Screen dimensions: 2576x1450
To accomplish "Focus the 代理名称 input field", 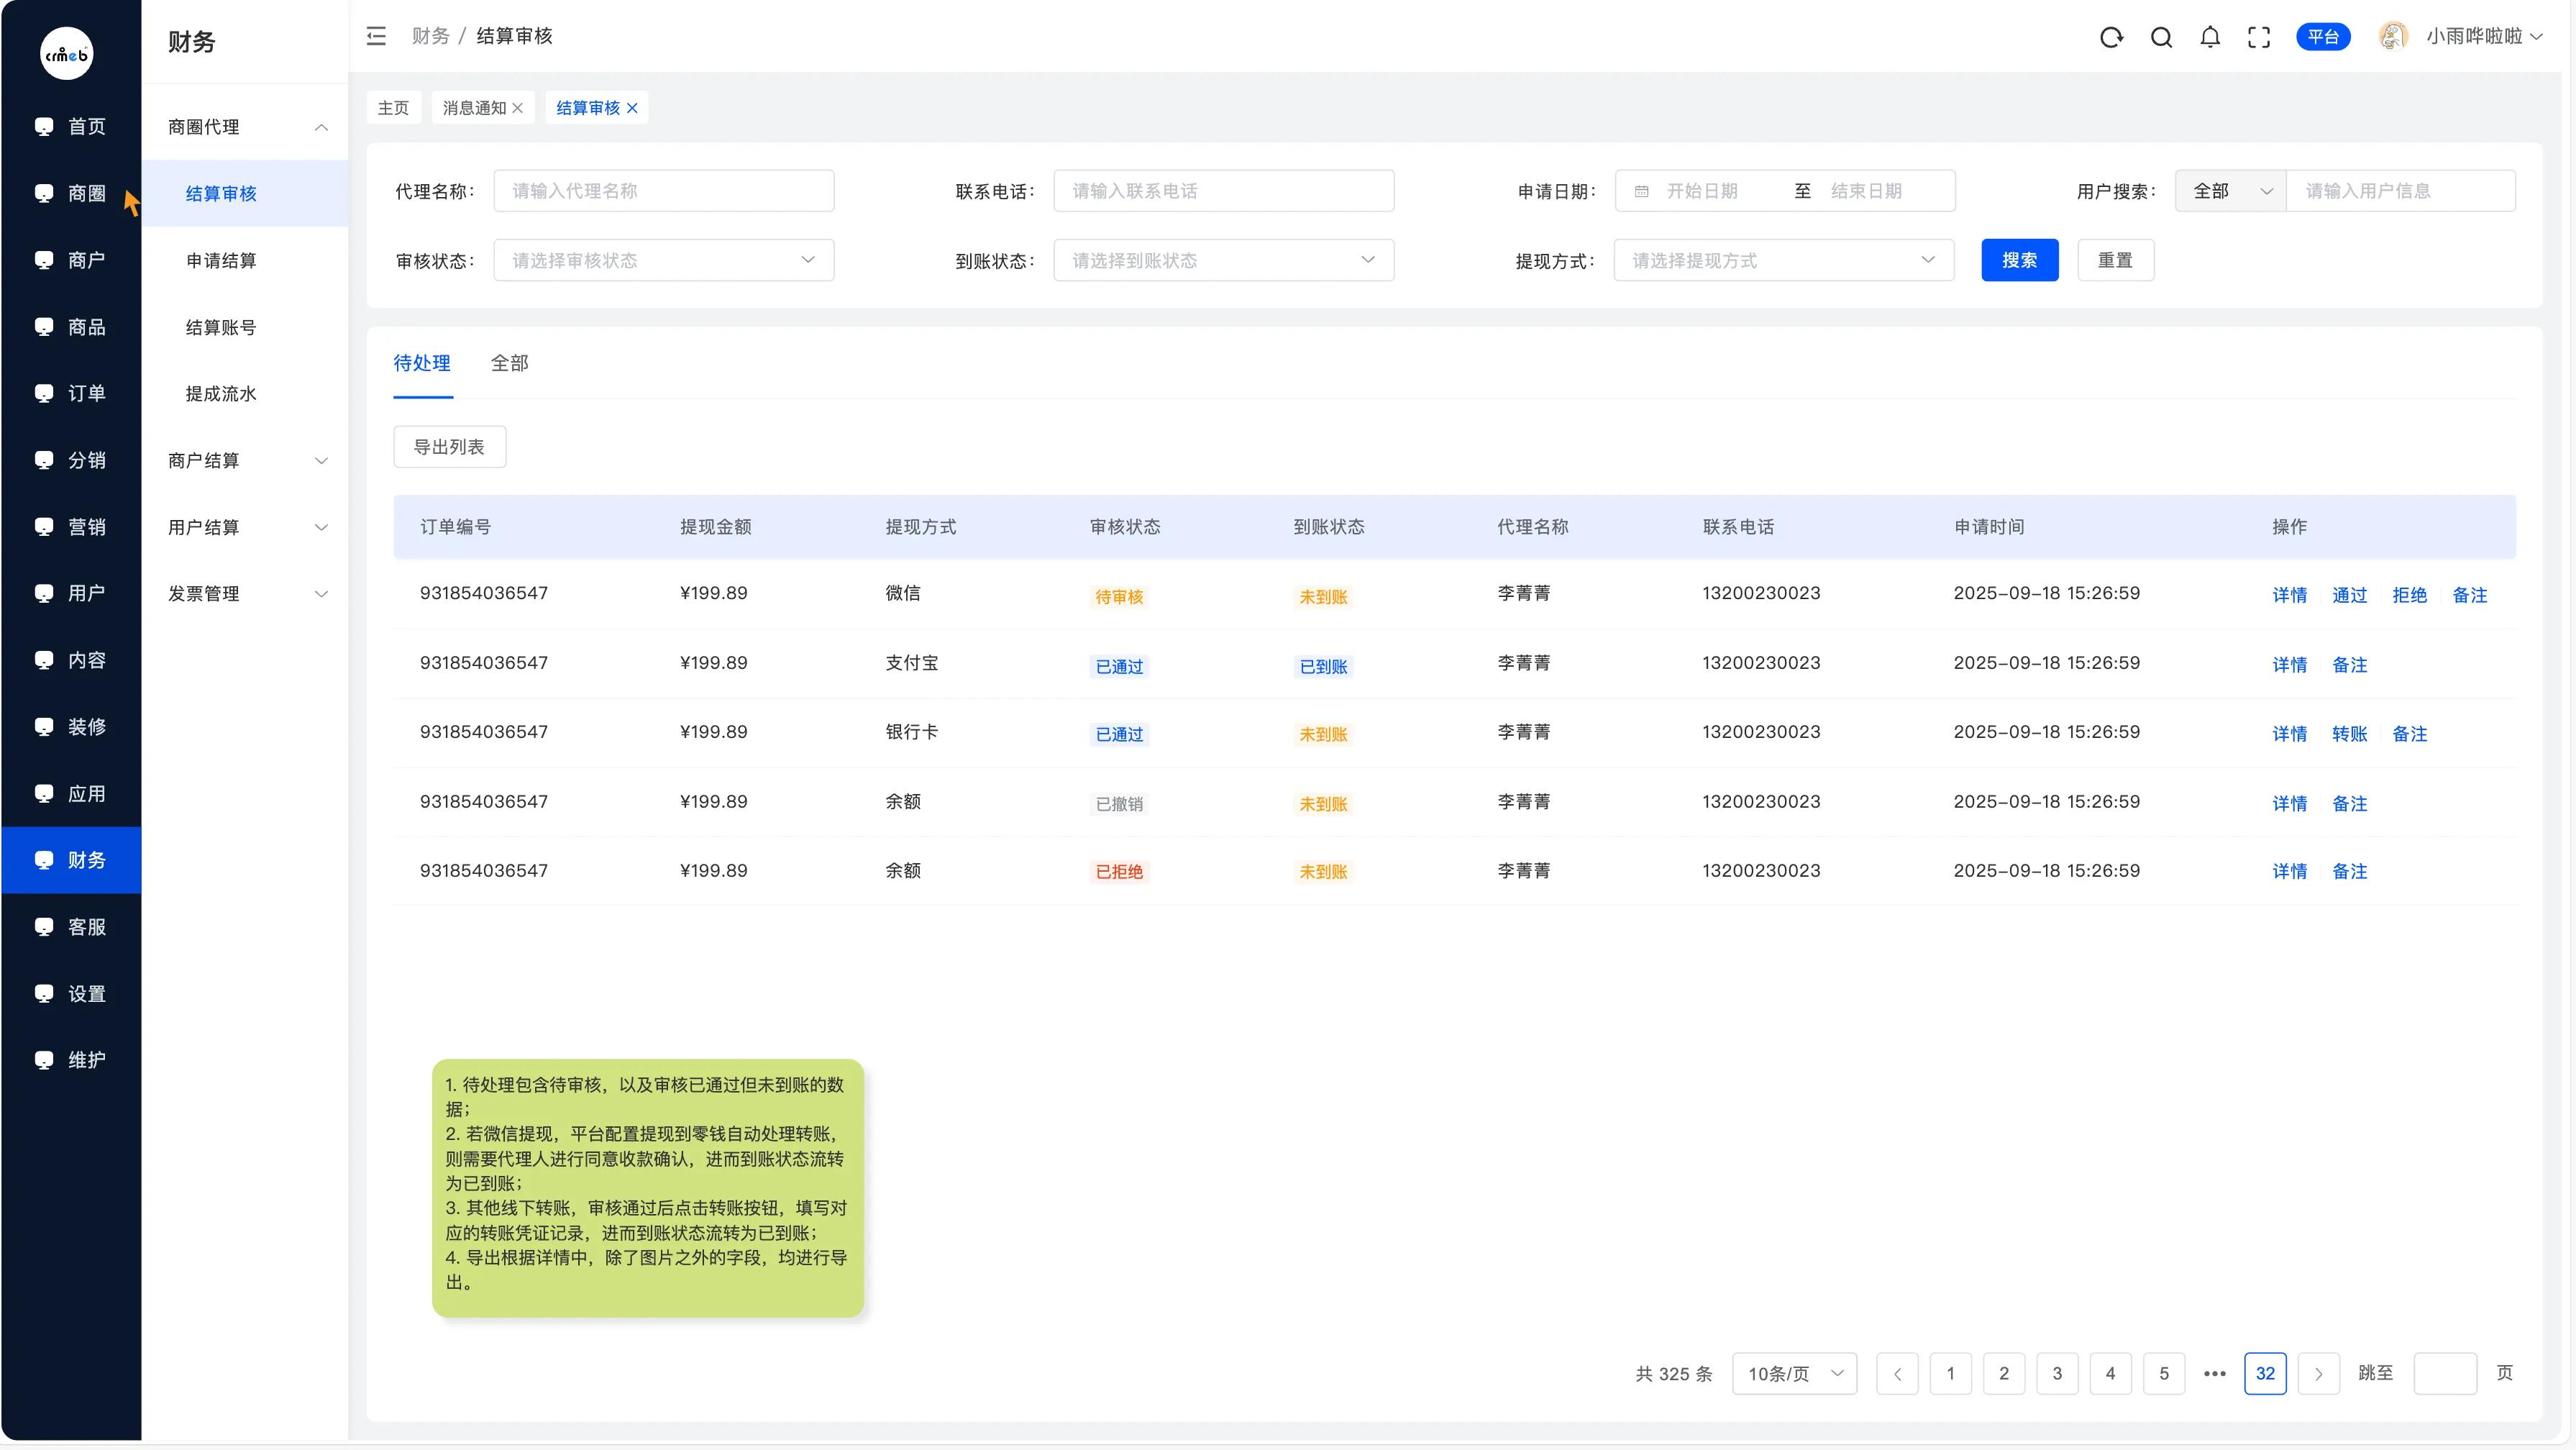I will pos(664,191).
